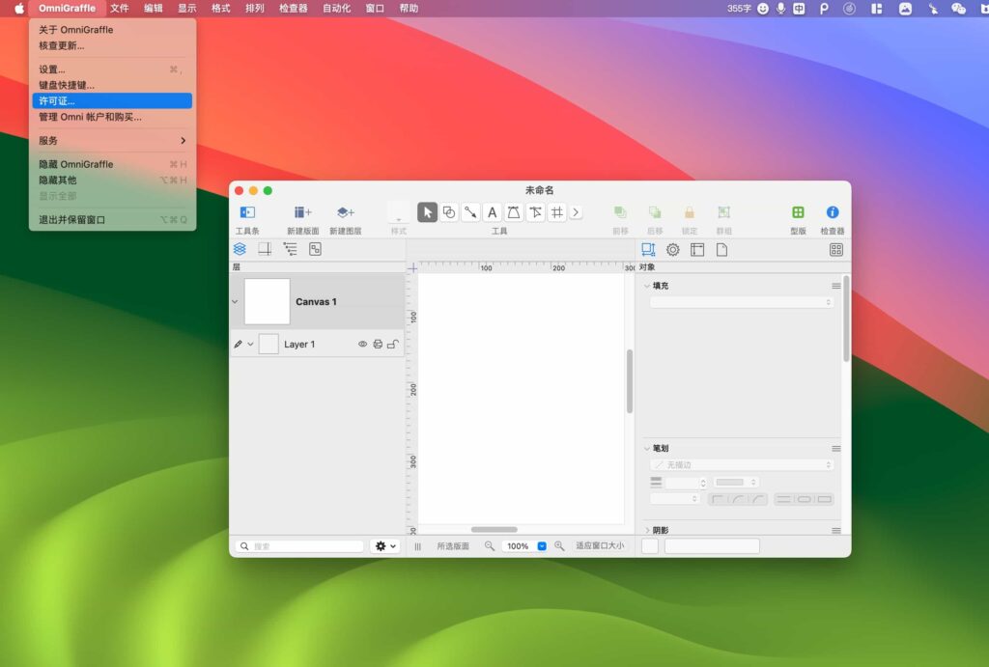Select the Text tool
Screen dimensions: 989x667
click(493, 211)
